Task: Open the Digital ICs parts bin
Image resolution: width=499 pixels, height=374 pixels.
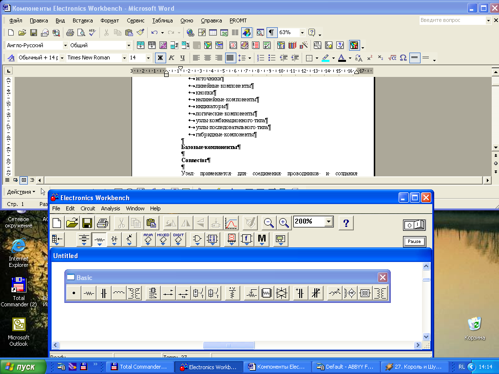Action: (x=178, y=240)
